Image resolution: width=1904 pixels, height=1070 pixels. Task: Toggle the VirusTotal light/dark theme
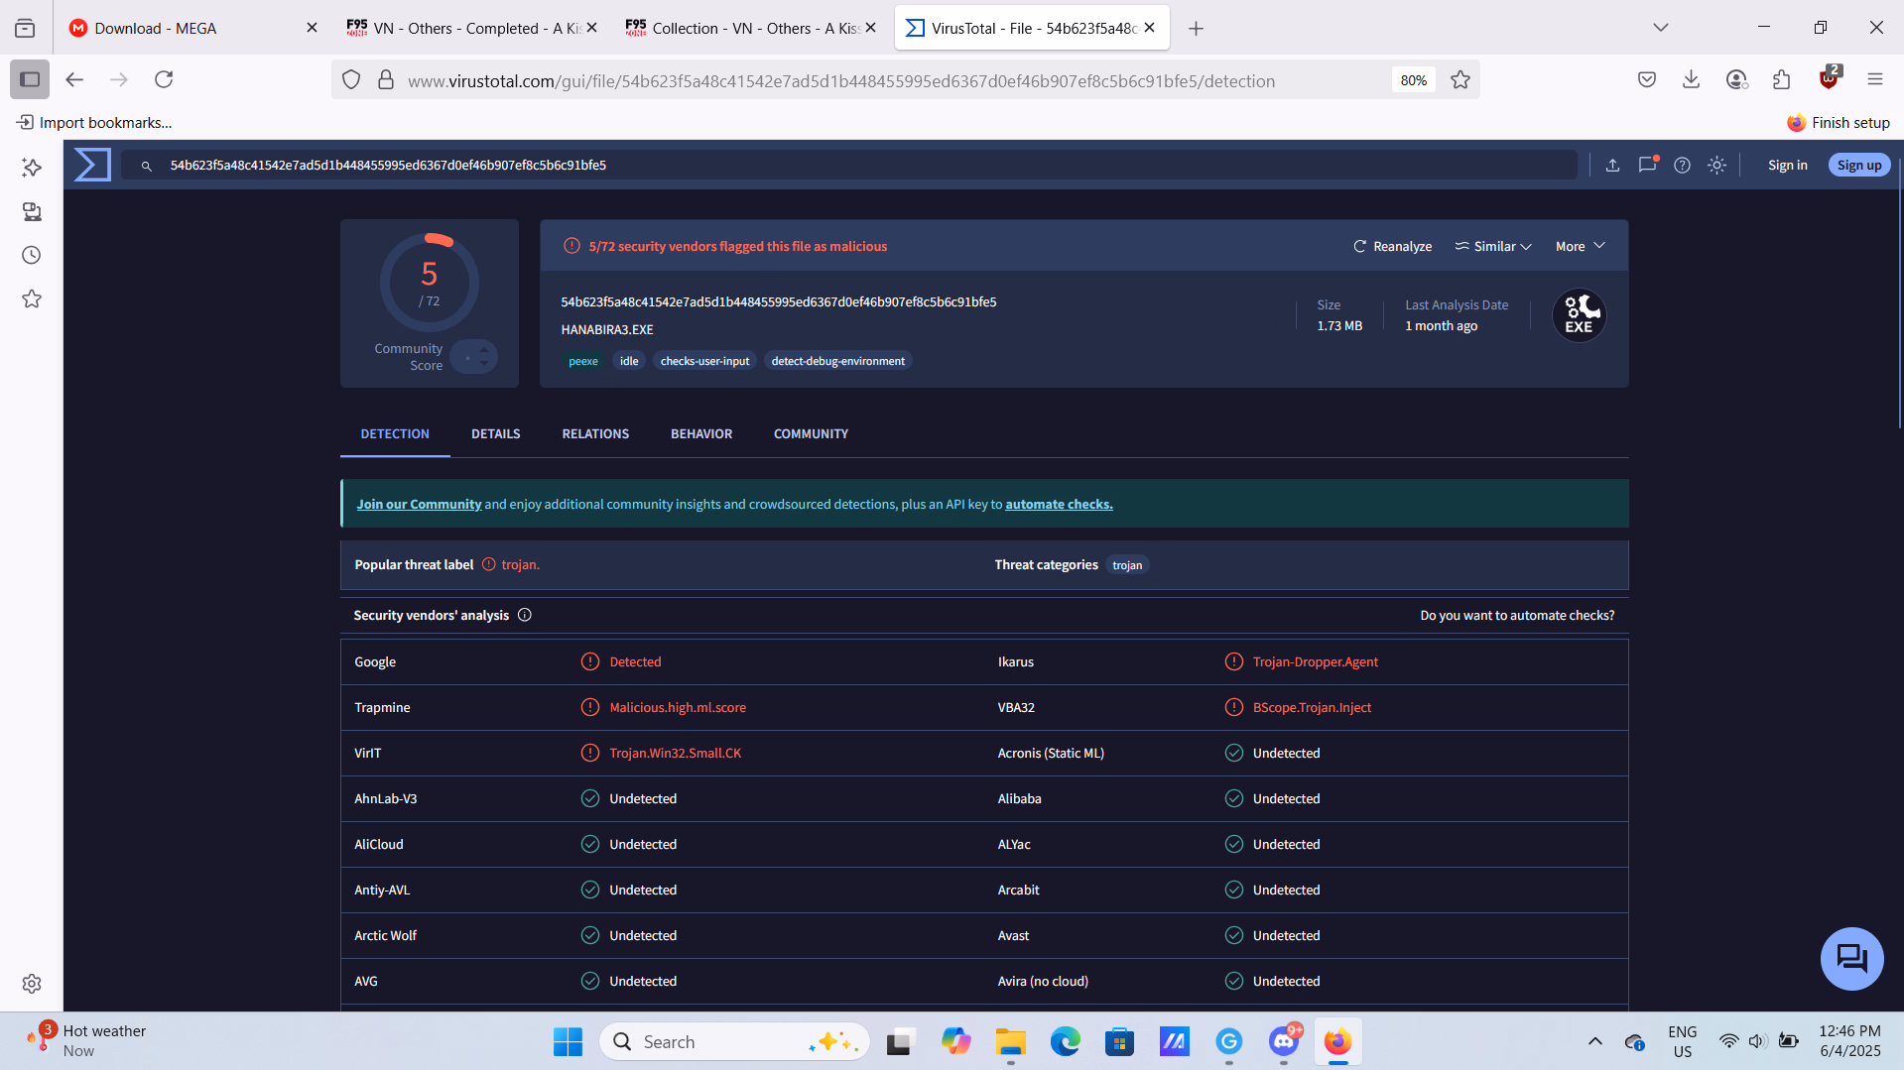click(x=1716, y=166)
